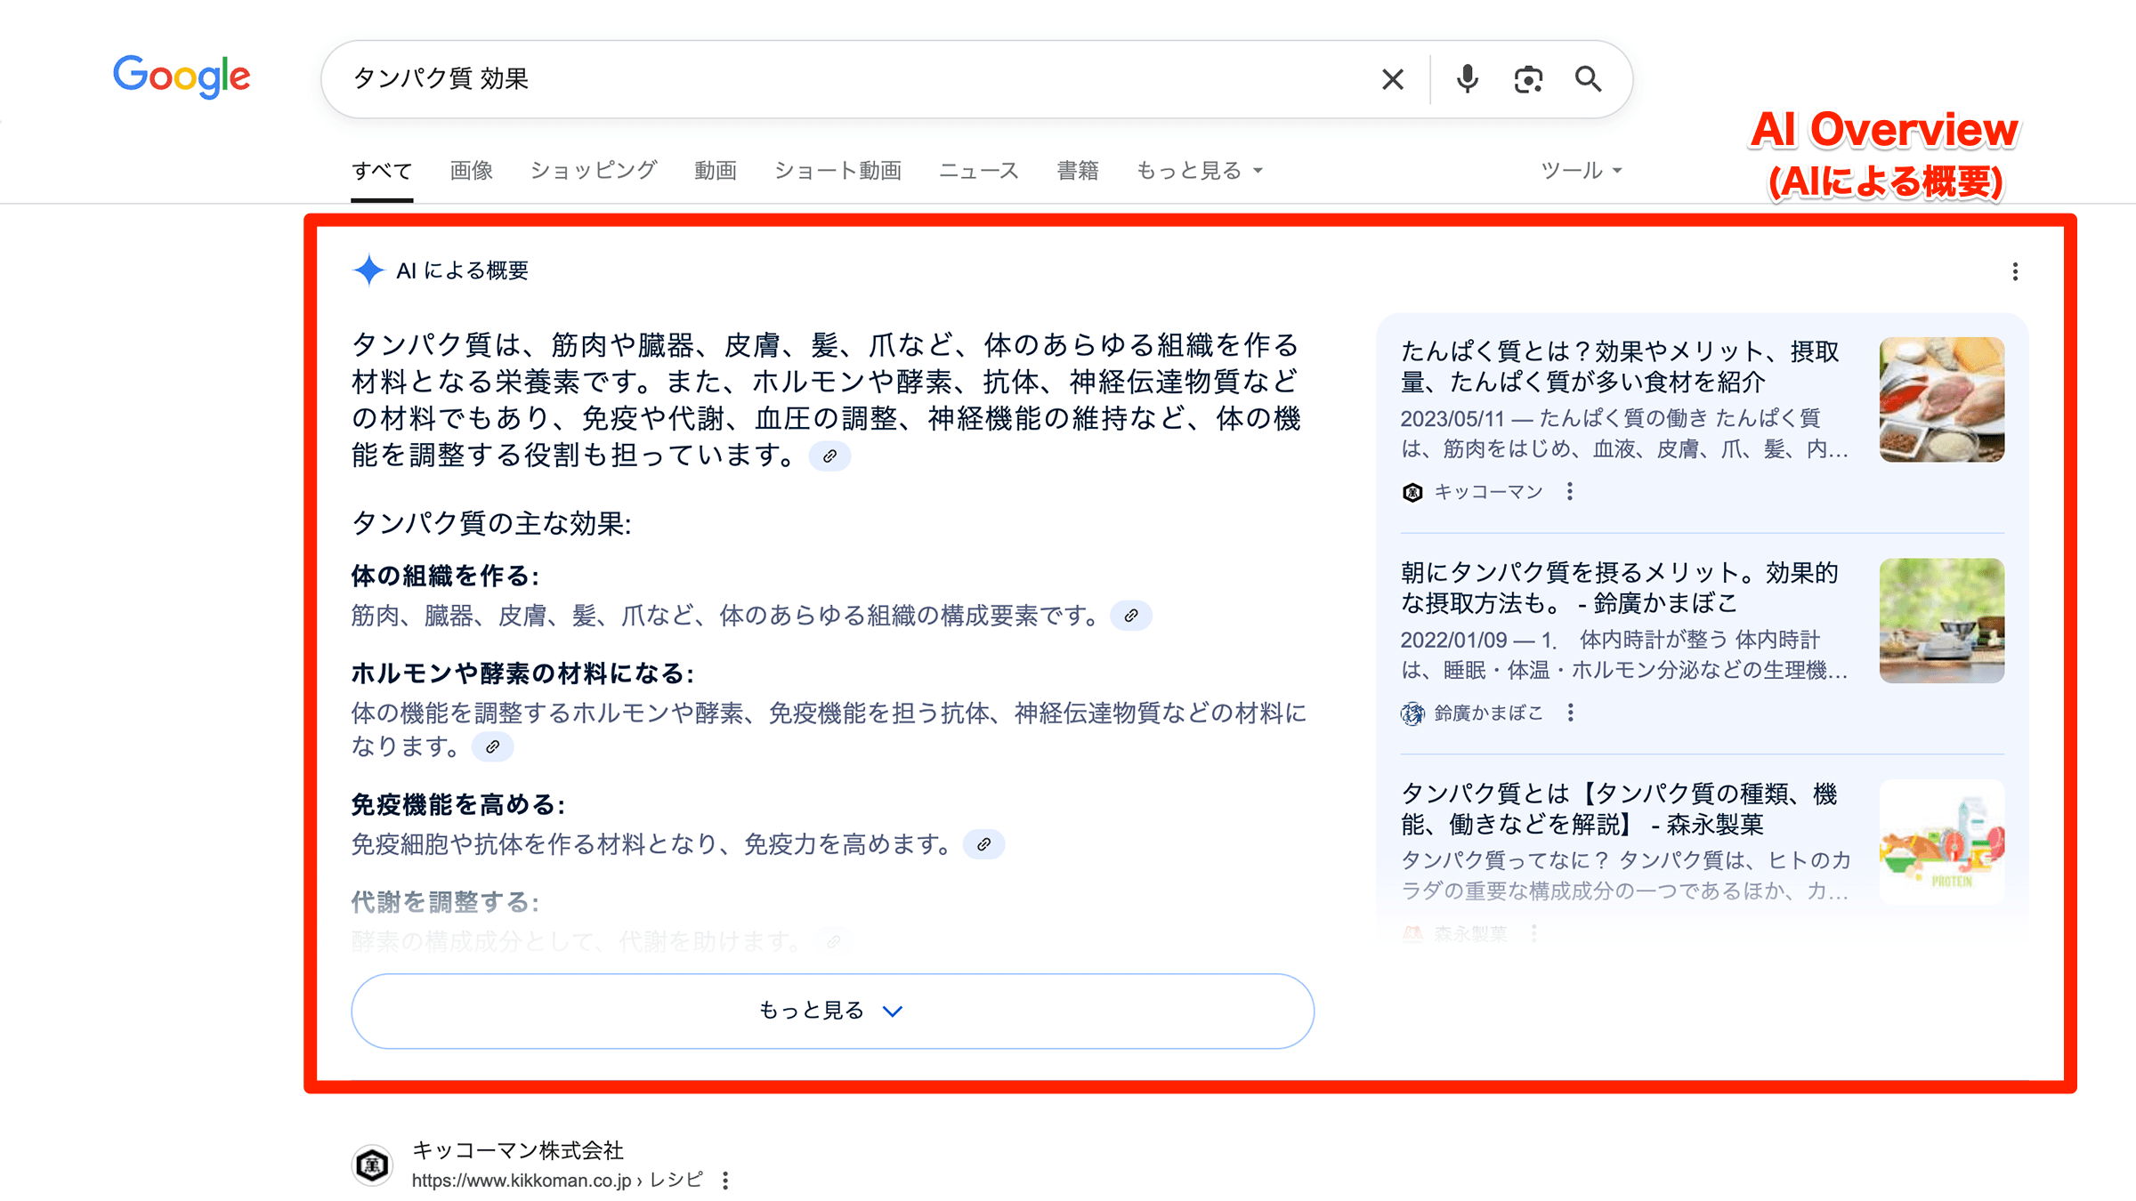The height and width of the screenshot is (1201, 2136).
Task: Switch to the 画像 tab
Action: 471,171
